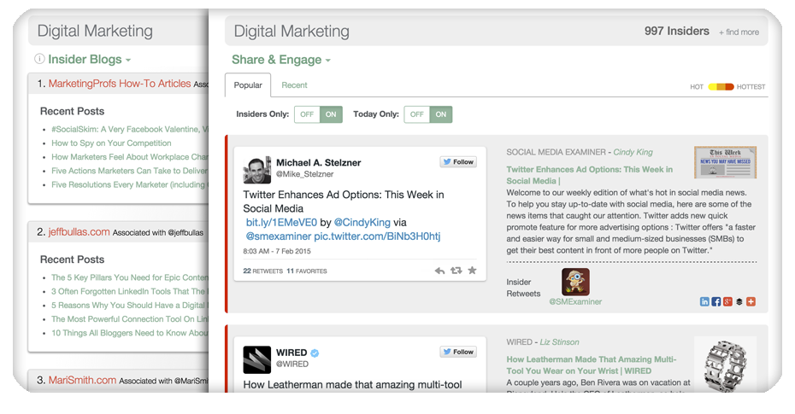Share Social Media Examiner article on LinkedIn
795x414 pixels.
click(704, 301)
